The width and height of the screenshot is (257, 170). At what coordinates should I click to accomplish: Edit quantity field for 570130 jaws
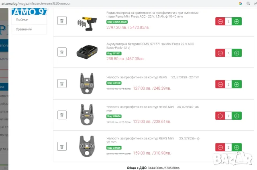tap(228, 84)
